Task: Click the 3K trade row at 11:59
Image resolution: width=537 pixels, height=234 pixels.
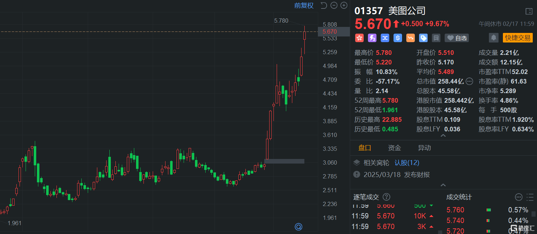Action: coord(393,227)
